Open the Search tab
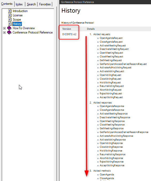Screen dimensions: 151x181 click(x=31, y=4)
